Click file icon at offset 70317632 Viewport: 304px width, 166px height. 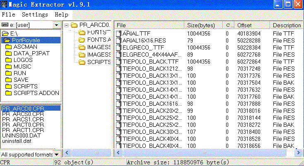[118, 90]
